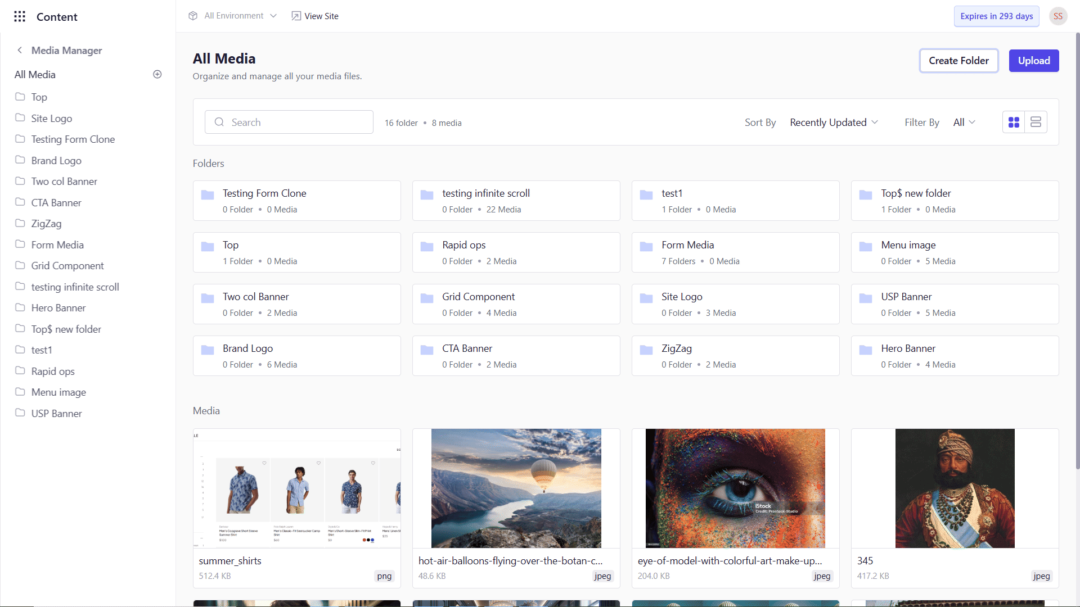The width and height of the screenshot is (1080, 607).
Task: Open the SS user avatar
Action: (x=1057, y=16)
